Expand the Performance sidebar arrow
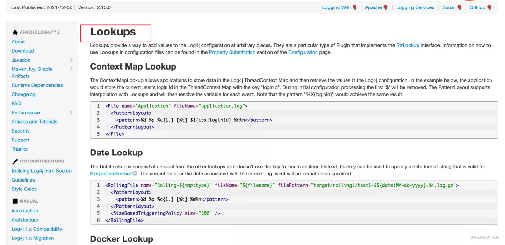505x245 pixels. pyautogui.click(x=72, y=112)
